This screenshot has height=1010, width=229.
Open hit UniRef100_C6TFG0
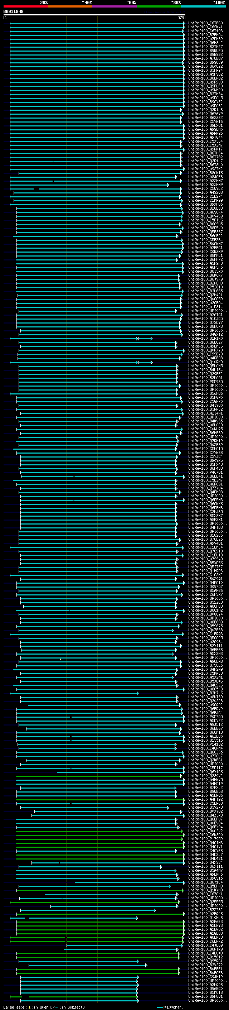[205, 23]
